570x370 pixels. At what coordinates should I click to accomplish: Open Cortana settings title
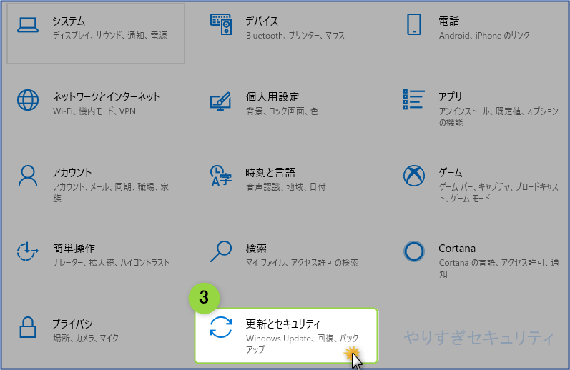[x=457, y=249]
